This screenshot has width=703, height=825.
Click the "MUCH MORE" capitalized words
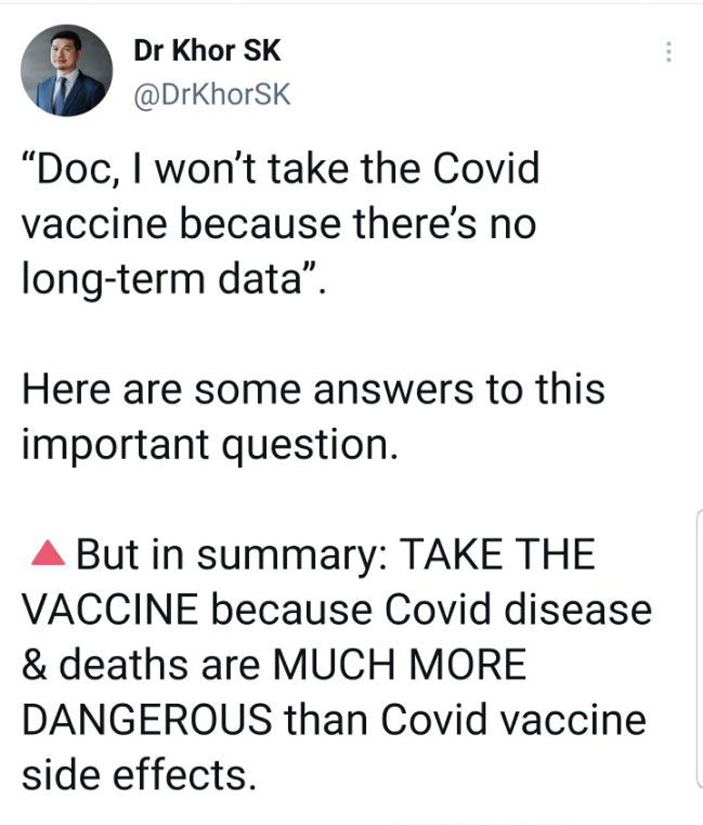(400, 665)
